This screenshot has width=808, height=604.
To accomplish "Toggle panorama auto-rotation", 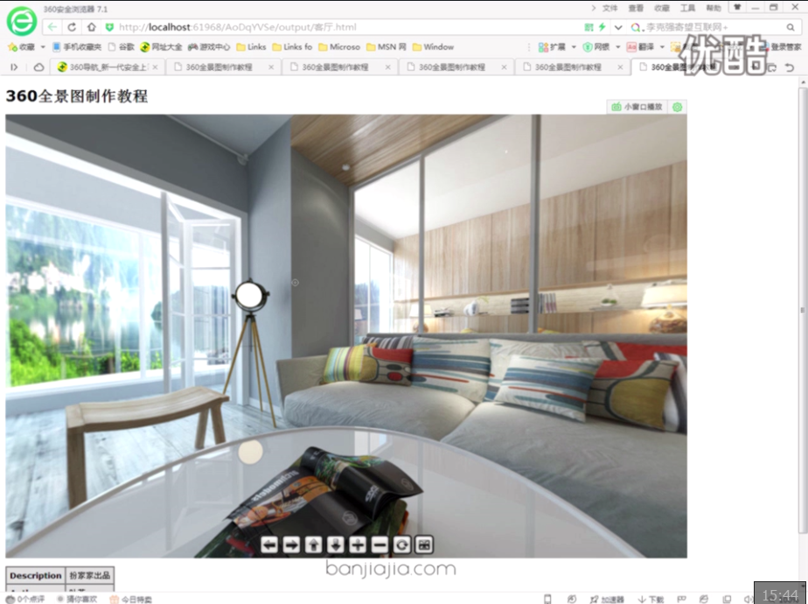I will click(x=402, y=544).
